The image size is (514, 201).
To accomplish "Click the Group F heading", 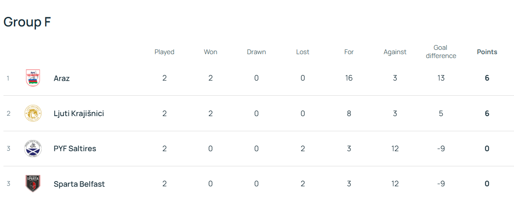I will (x=27, y=23).
